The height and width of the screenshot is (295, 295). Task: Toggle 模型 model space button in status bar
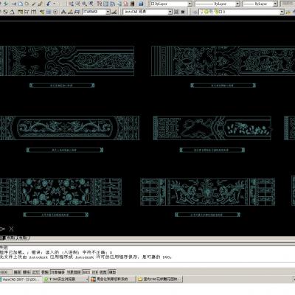(112, 272)
